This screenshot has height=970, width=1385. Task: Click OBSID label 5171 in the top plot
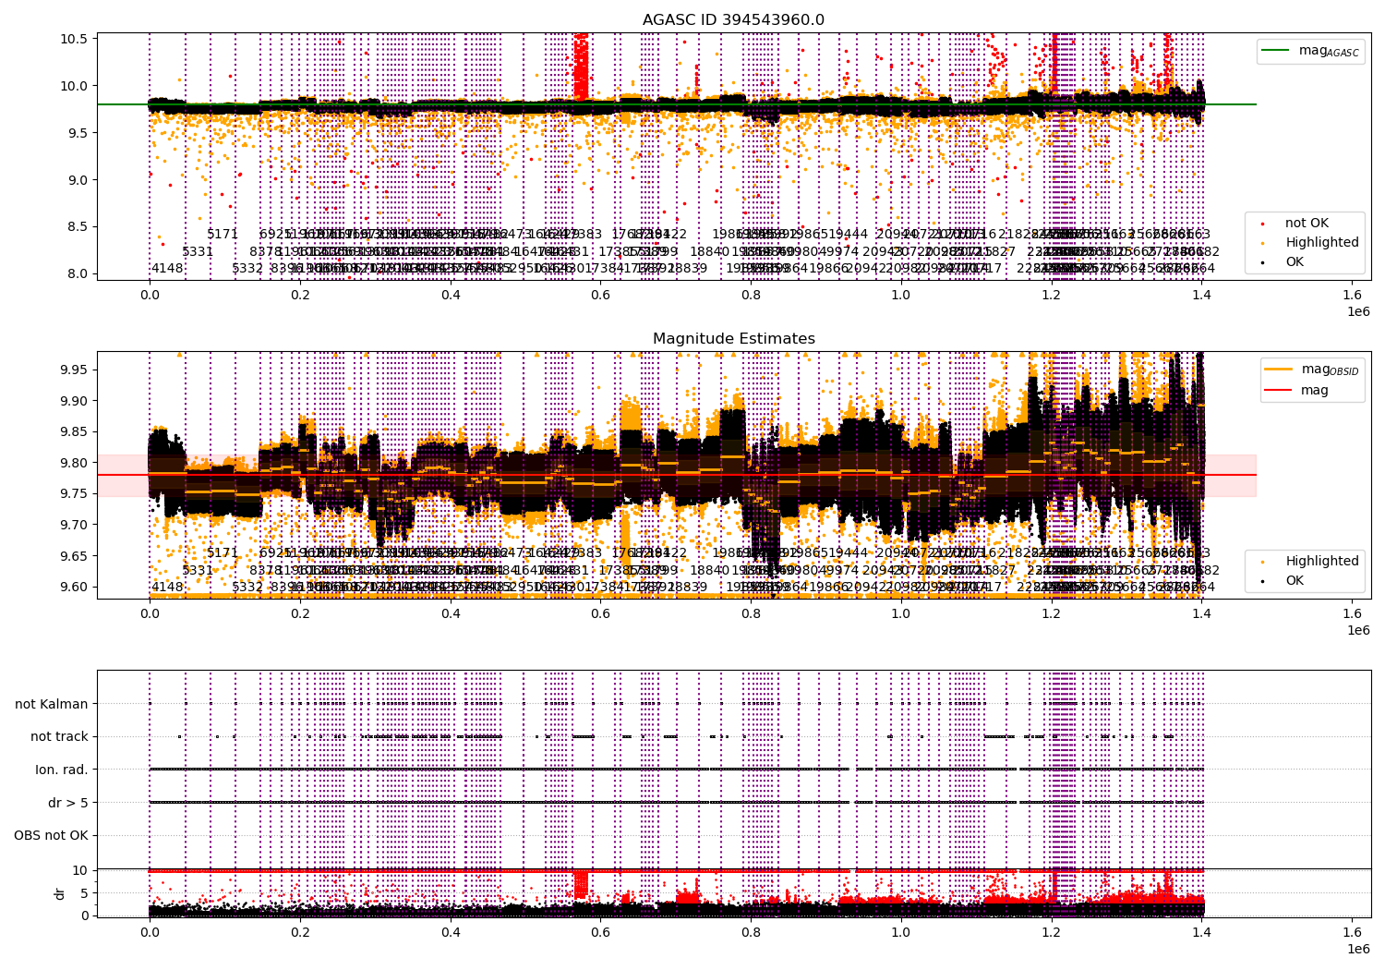click(x=223, y=235)
